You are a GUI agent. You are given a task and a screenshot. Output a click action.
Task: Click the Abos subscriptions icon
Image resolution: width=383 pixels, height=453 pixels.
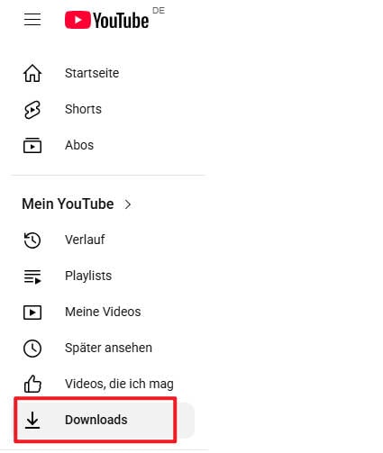point(32,145)
